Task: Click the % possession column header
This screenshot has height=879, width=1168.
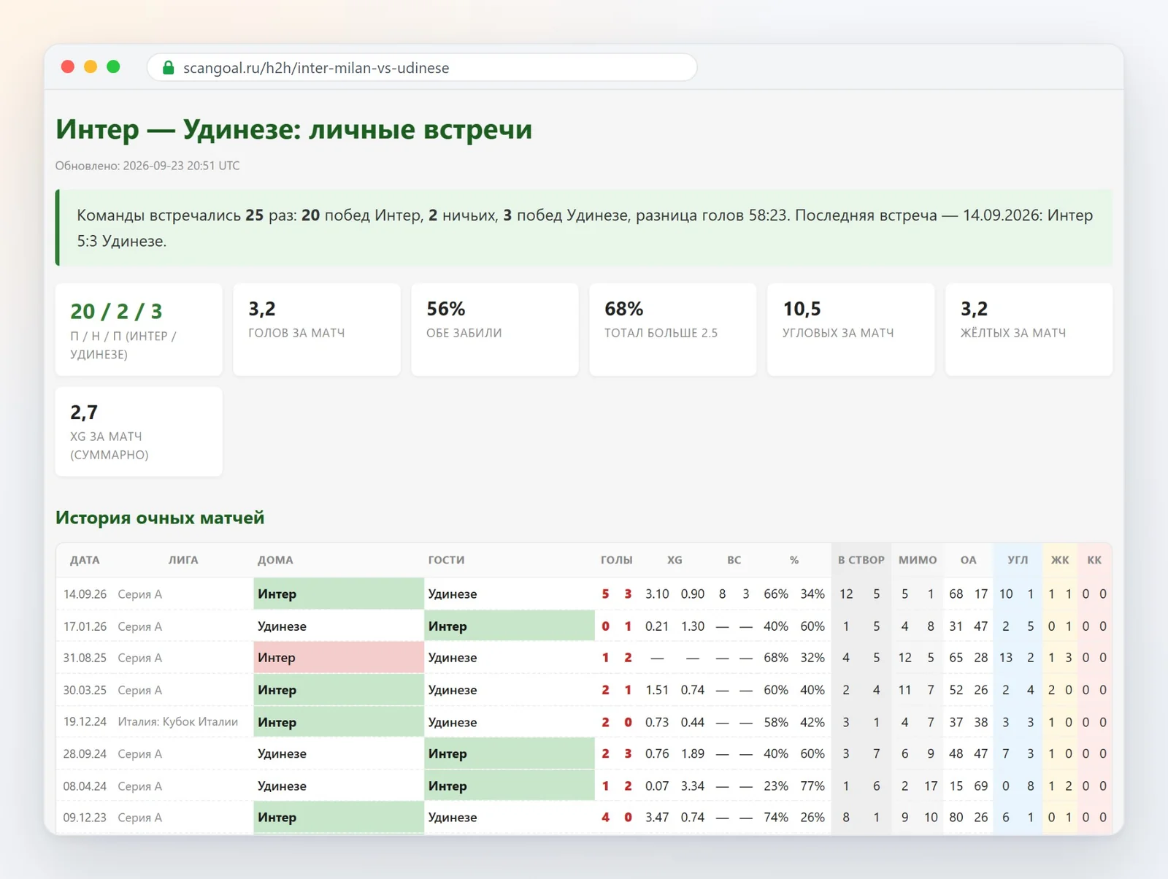Action: point(794,560)
